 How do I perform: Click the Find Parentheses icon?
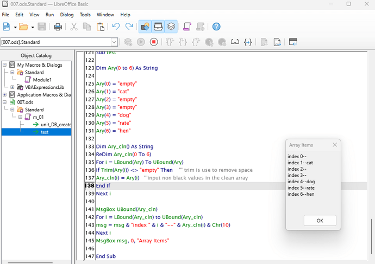[x=248, y=42]
